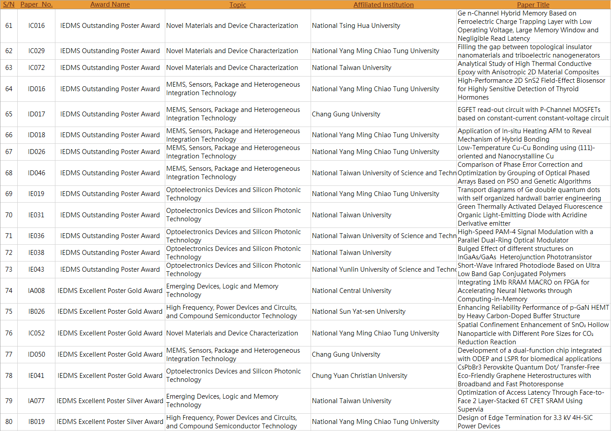Select the CsPbBr3 Perovskite Quantum Dot title

tap(533, 376)
